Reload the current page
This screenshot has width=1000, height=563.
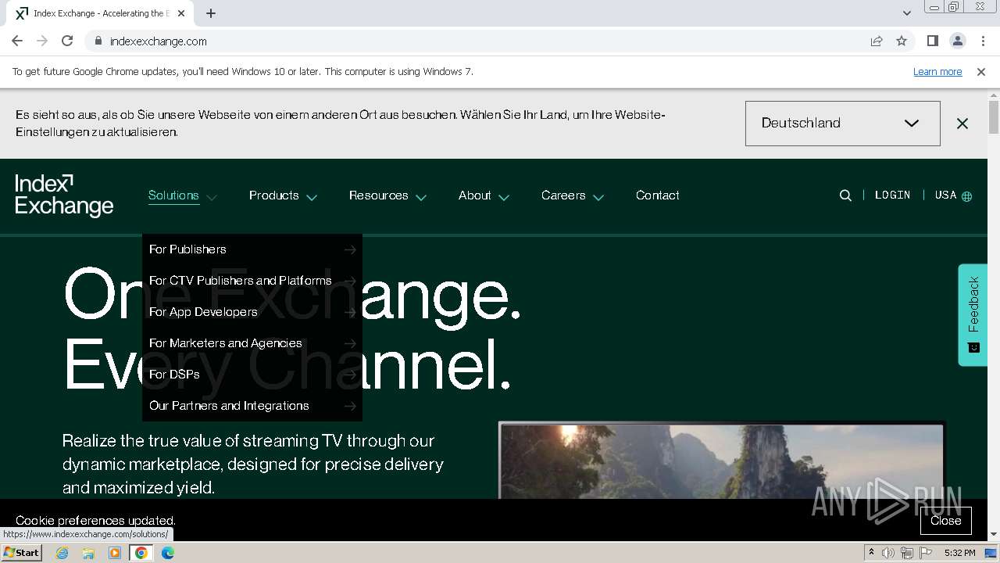point(67,41)
